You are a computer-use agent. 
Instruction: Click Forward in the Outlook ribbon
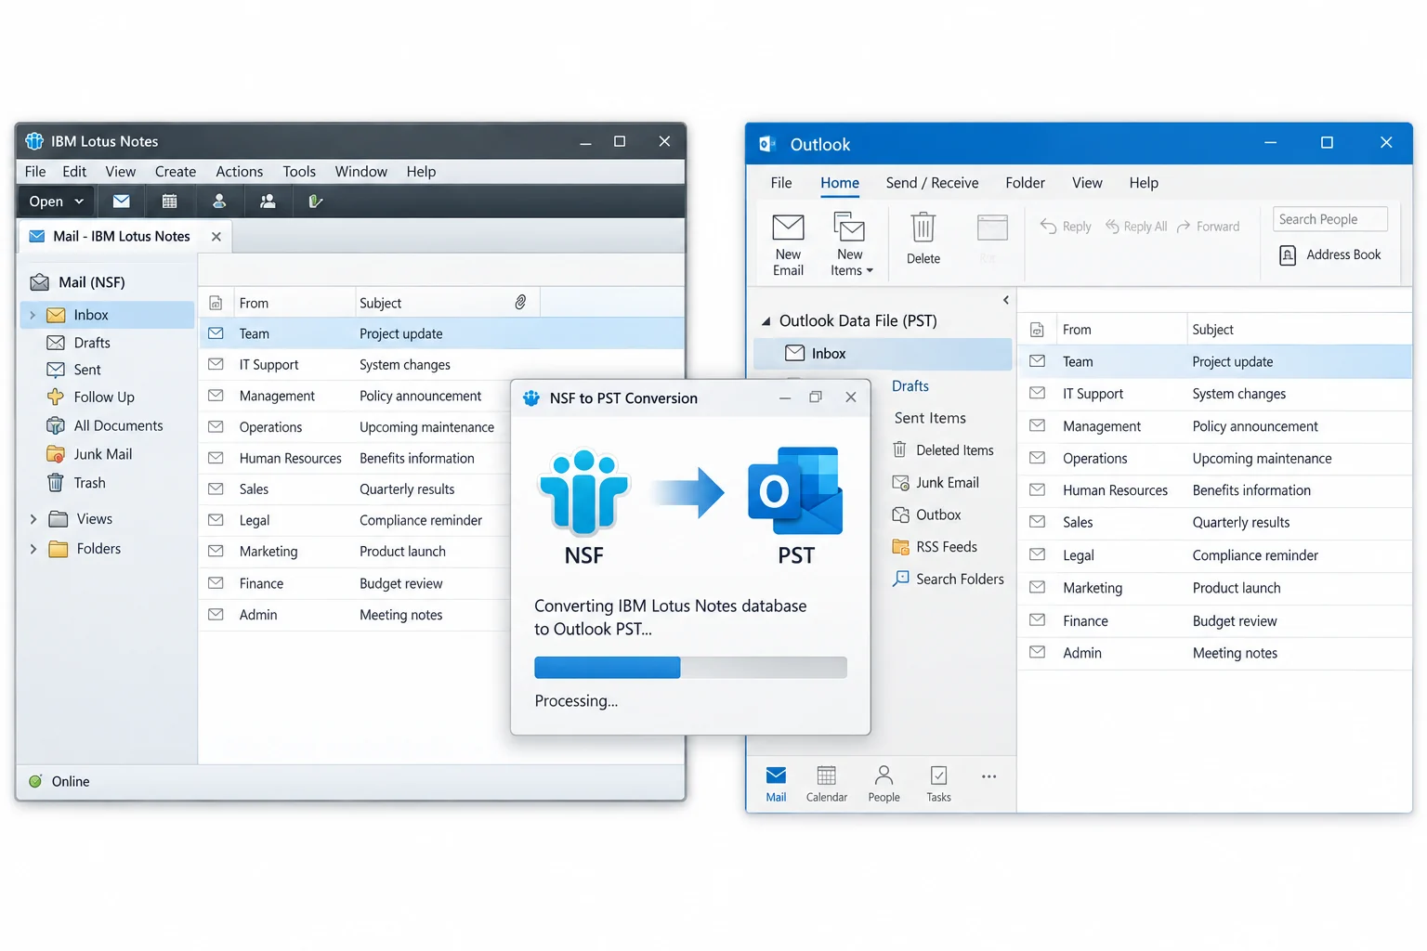pyautogui.click(x=1208, y=226)
